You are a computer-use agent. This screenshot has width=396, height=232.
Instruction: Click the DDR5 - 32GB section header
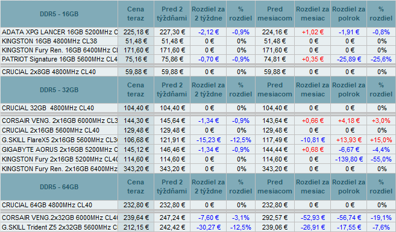pyautogui.click(x=59, y=90)
